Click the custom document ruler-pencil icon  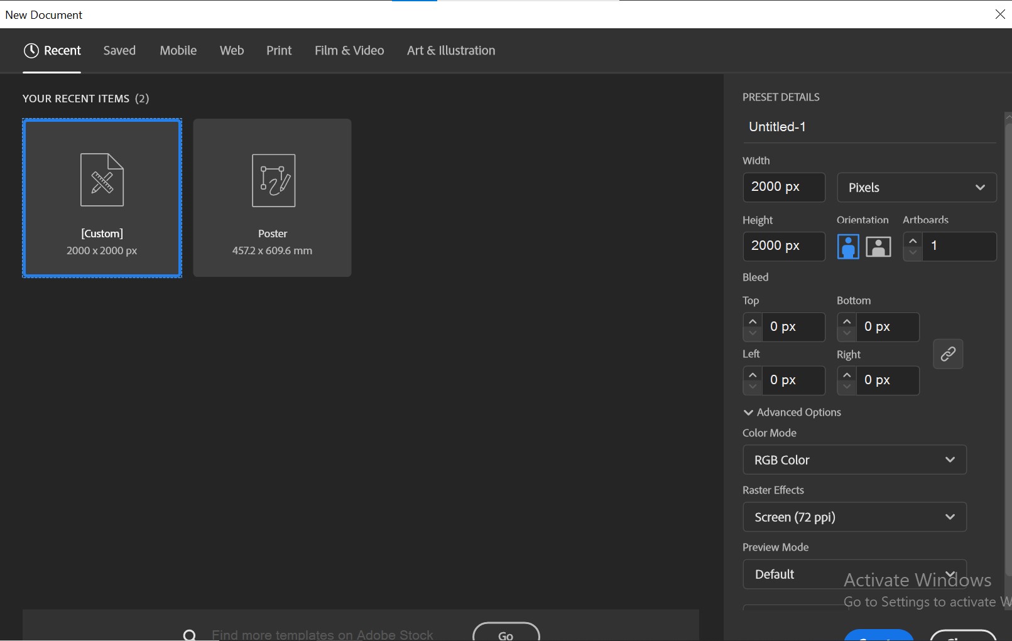[x=102, y=180]
